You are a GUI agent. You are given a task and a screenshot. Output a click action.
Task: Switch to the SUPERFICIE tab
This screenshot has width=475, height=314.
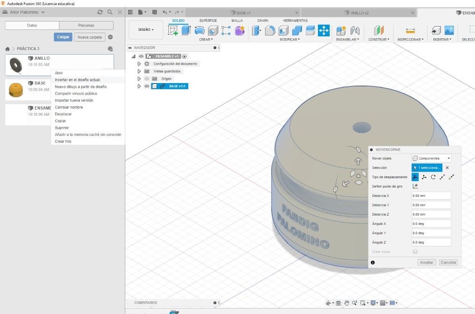coord(208,21)
